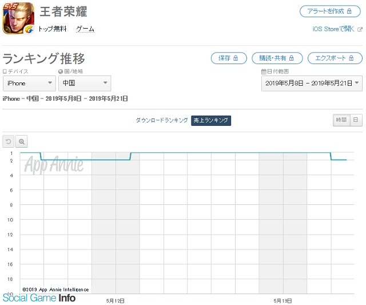Screen dimensions: 366x305
Task: Click the 保存 button
Action: (229, 58)
